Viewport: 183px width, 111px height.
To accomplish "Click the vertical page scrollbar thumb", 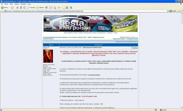I will pos(182,19).
